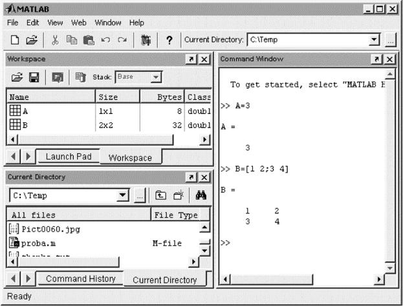Select proba.m M-file icon
The height and width of the screenshot is (306, 403).
click(14, 243)
